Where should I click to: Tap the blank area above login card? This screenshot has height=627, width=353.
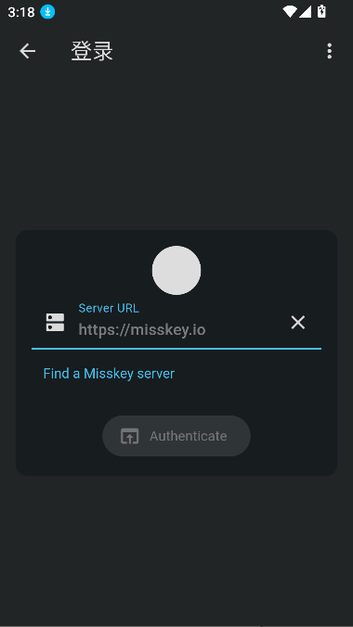176,148
